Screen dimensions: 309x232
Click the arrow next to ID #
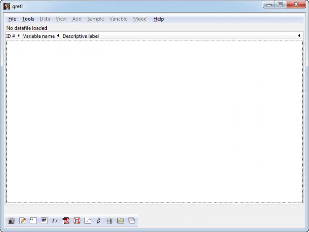pyautogui.click(x=18, y=35)
